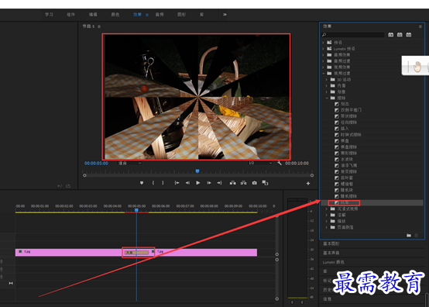Viewport: 429px width, 307px height.
Task: Expand the Lumetri 预设 folder
Action: pyautogui.click(x=323, y=49)
